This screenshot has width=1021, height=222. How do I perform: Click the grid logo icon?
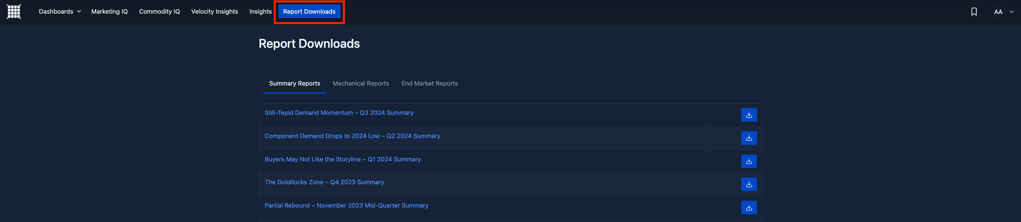[x=14, y=12]
